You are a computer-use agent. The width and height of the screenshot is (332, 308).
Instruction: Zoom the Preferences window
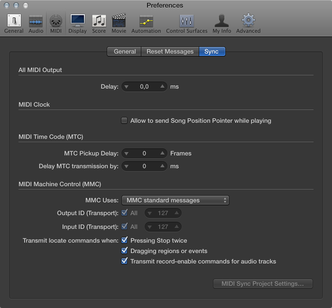(26, 5)
